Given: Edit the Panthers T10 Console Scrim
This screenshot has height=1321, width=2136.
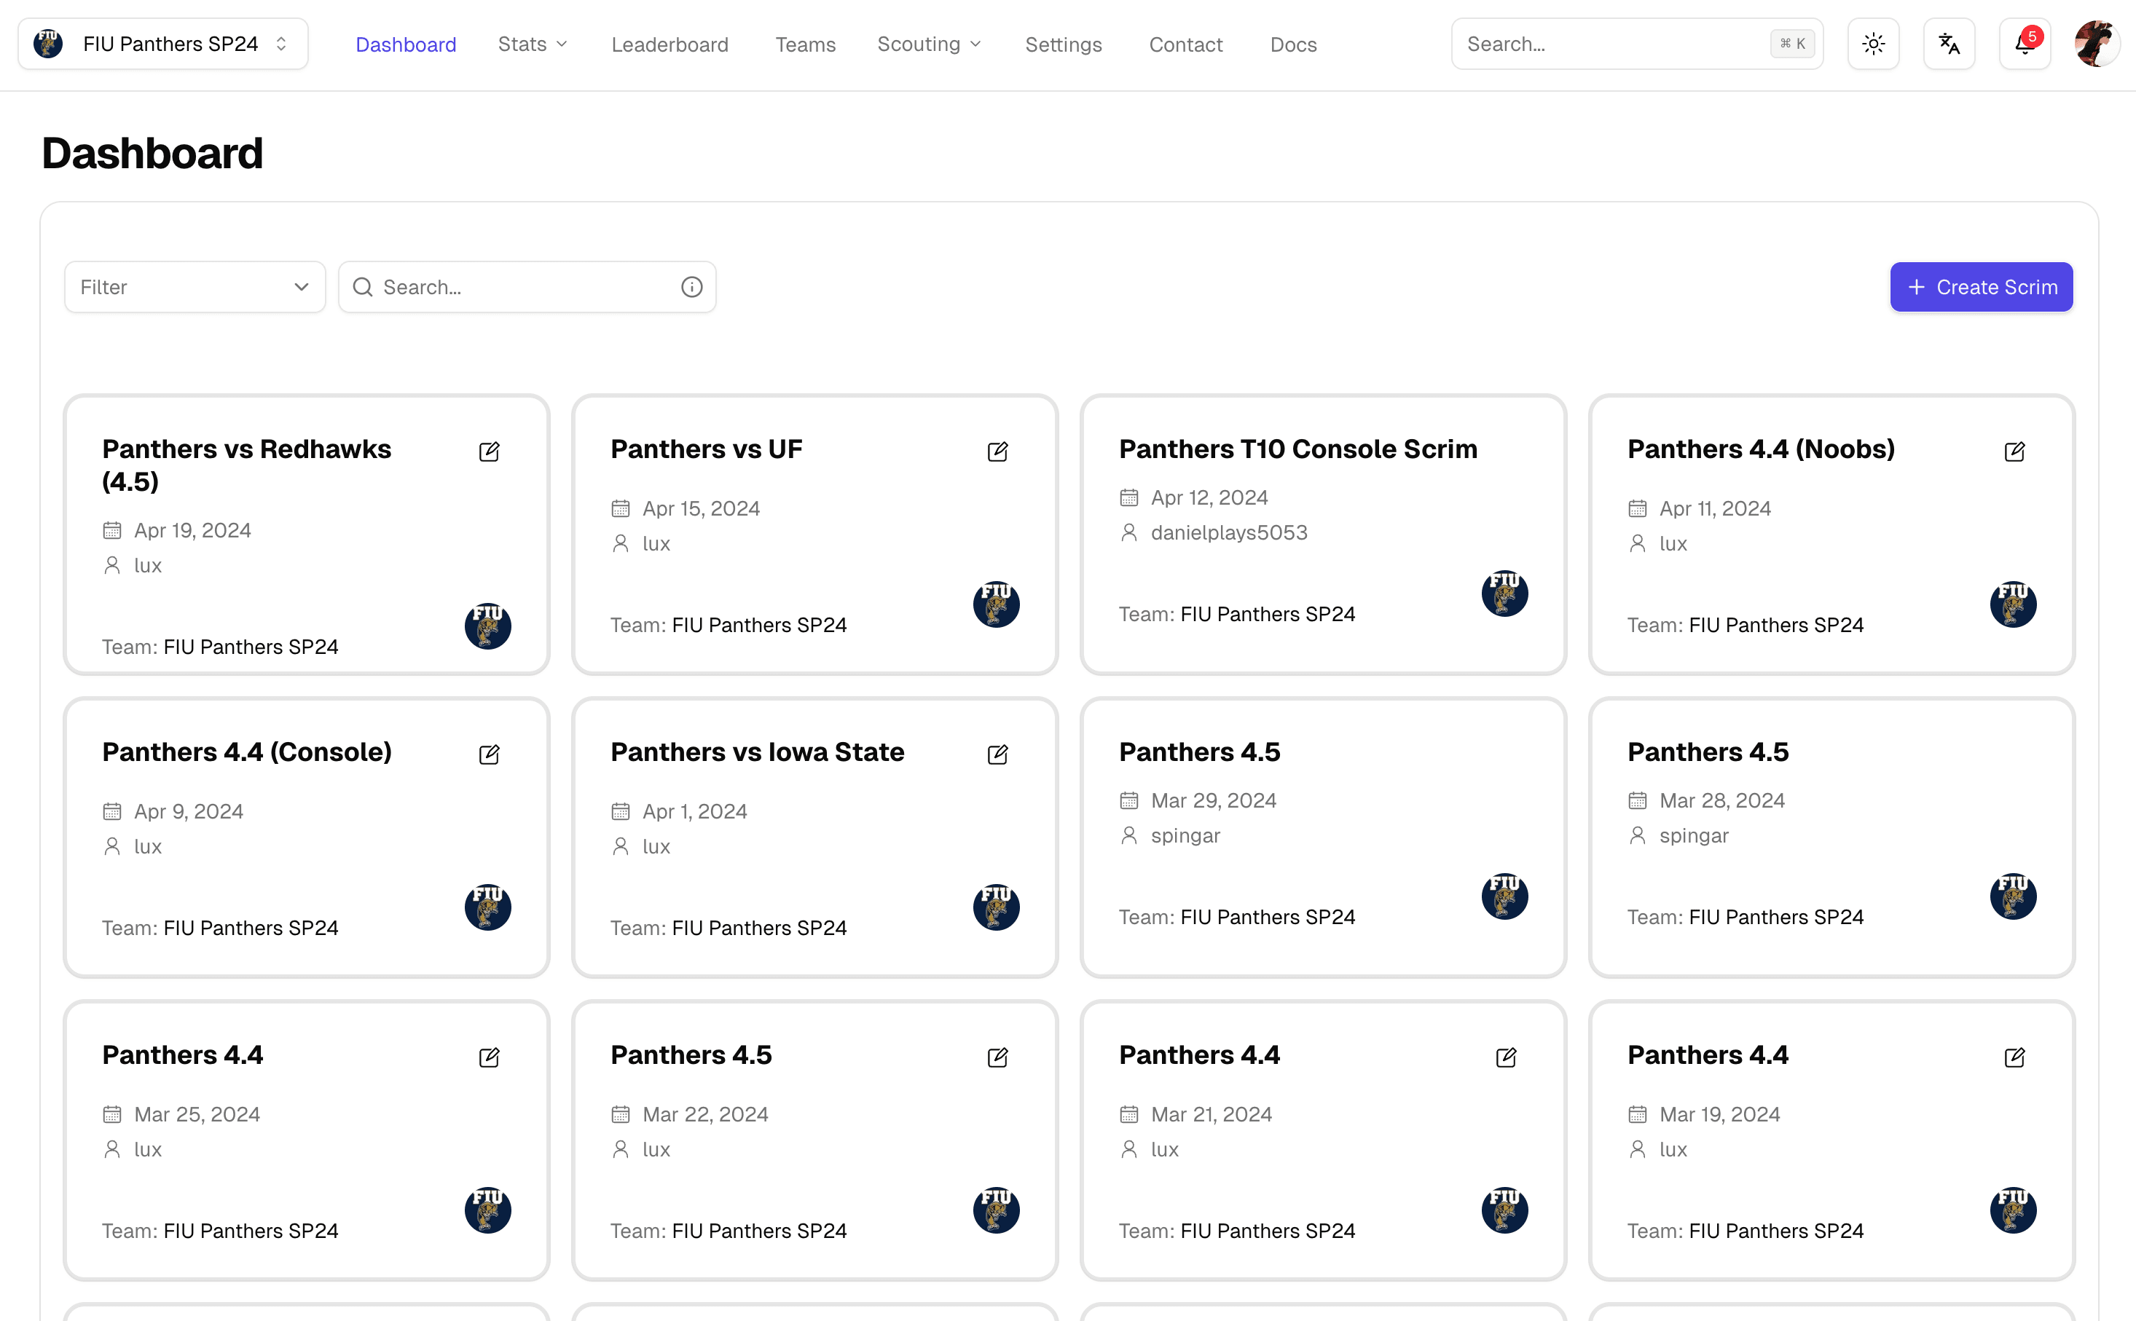Looking at the screenshot, I should (x=1506, y=451).
